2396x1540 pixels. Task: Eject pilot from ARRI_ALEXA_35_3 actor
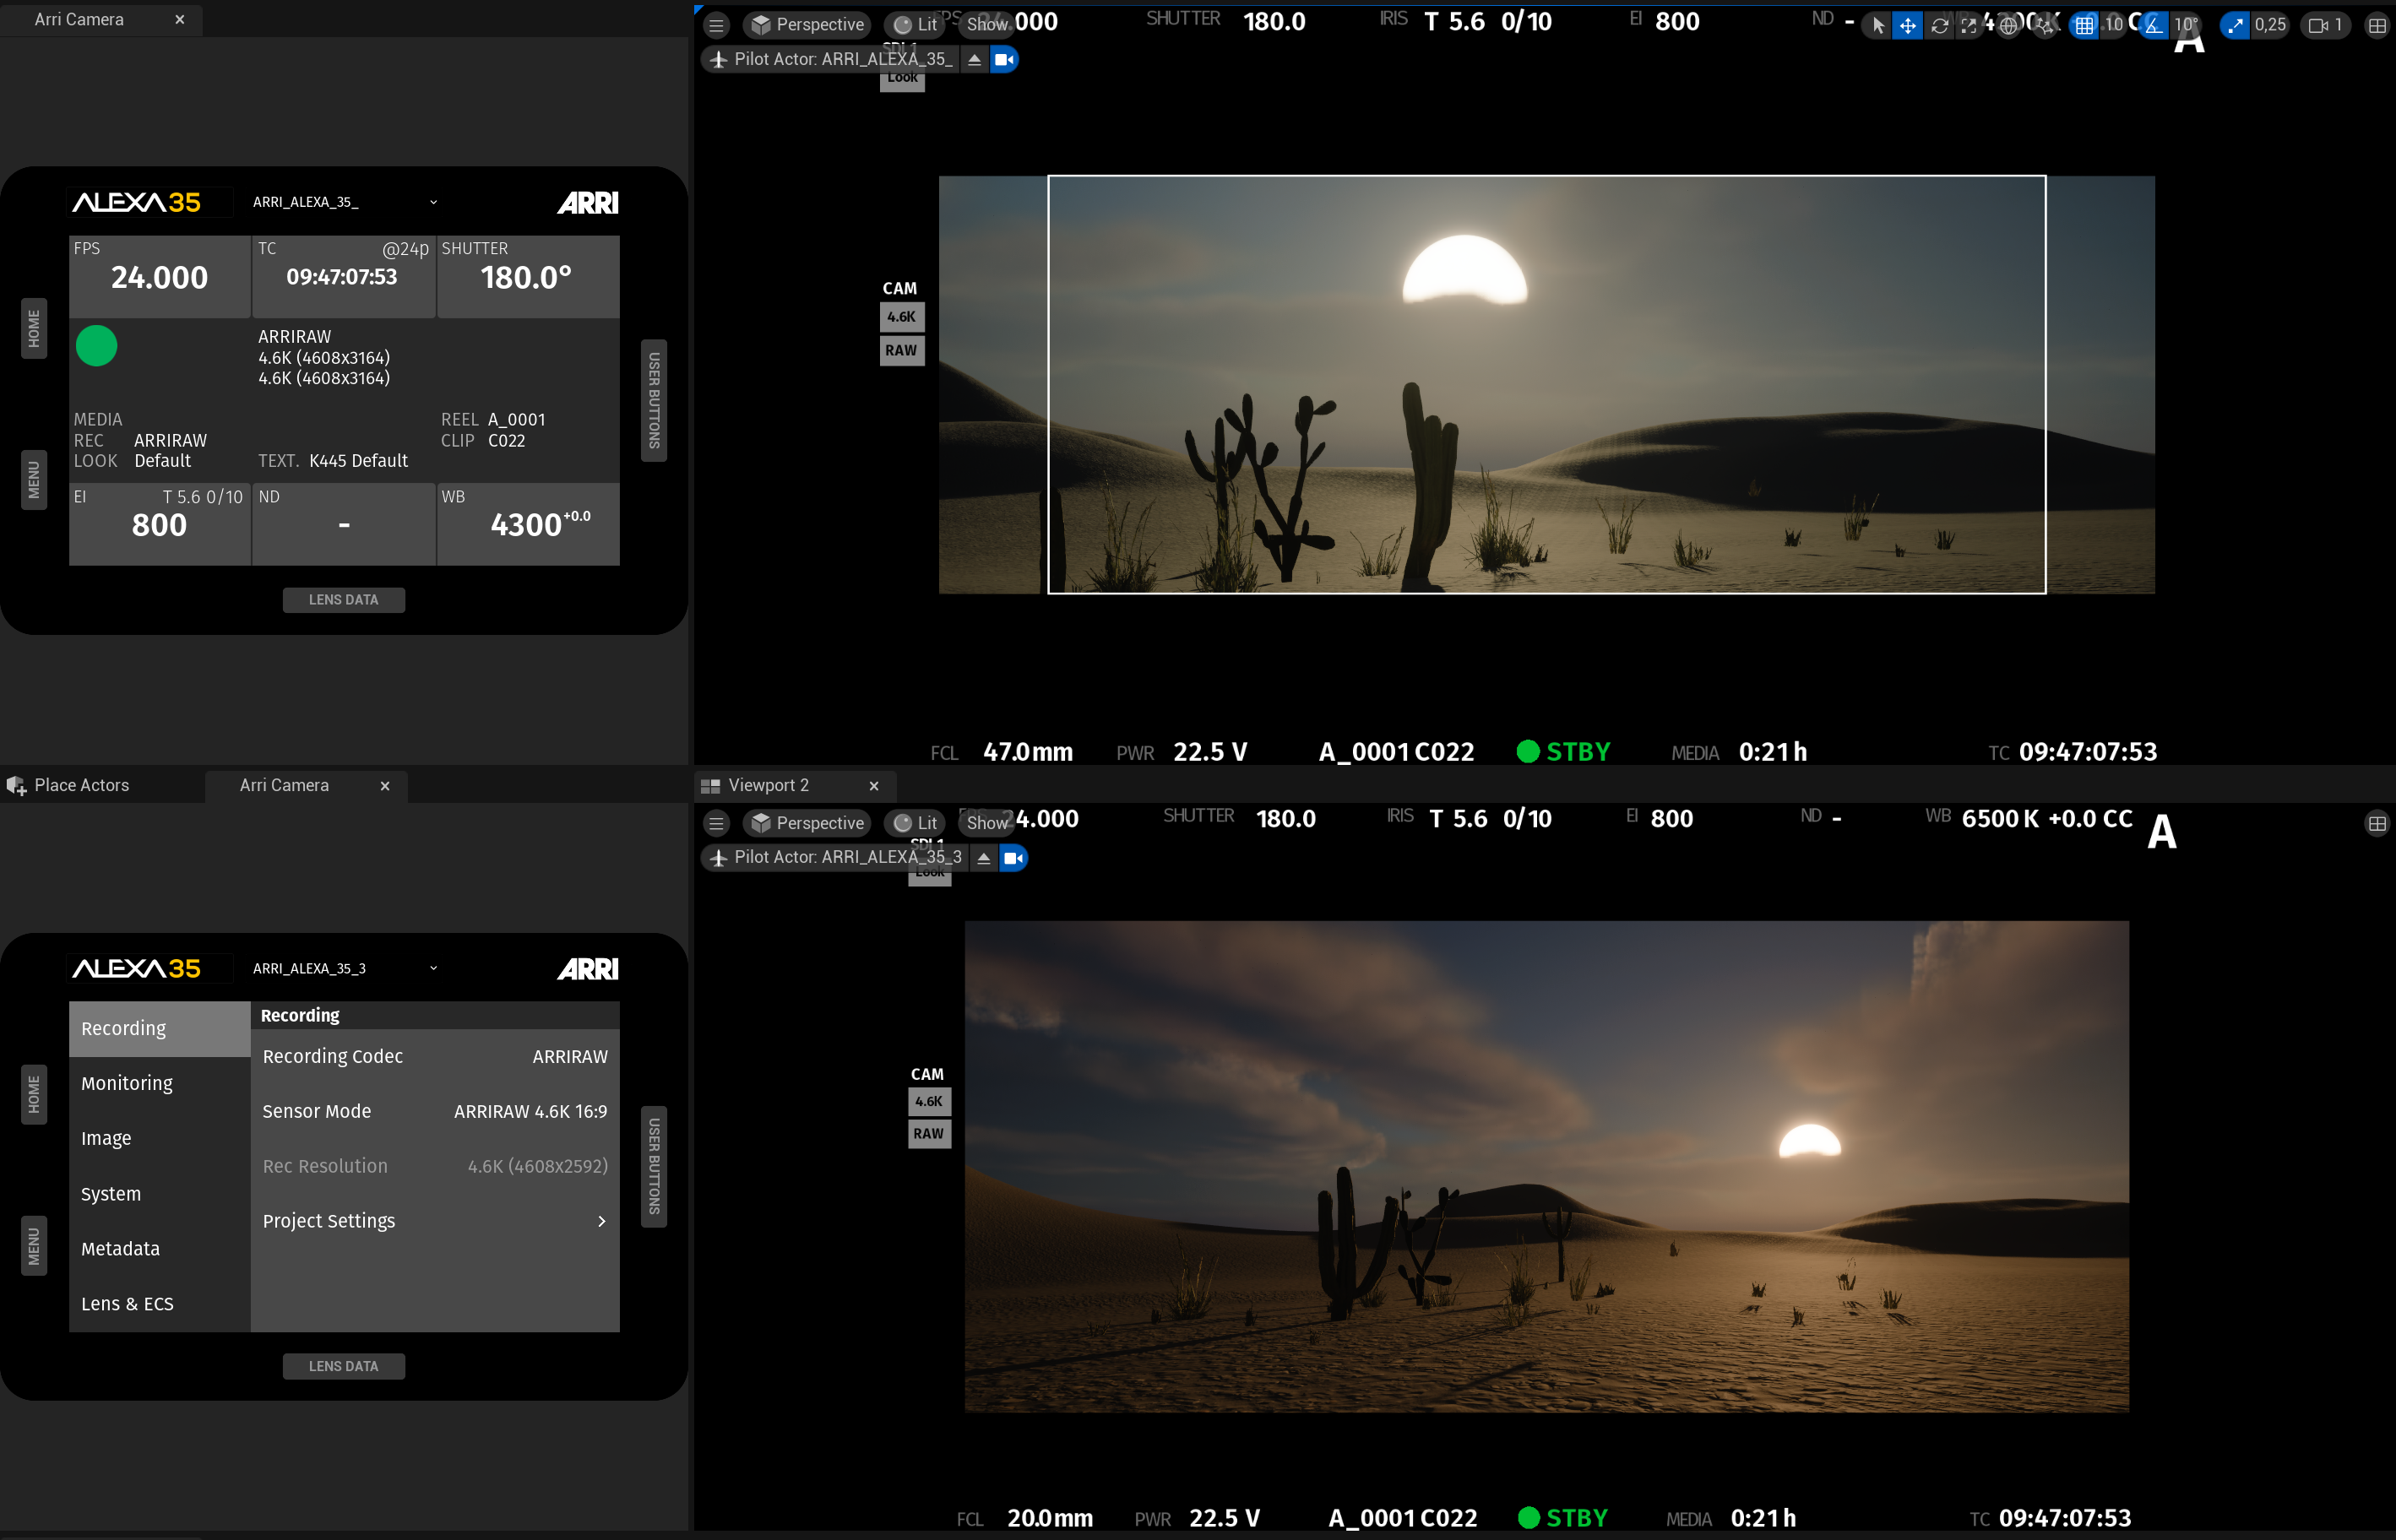tap(984, 858)
